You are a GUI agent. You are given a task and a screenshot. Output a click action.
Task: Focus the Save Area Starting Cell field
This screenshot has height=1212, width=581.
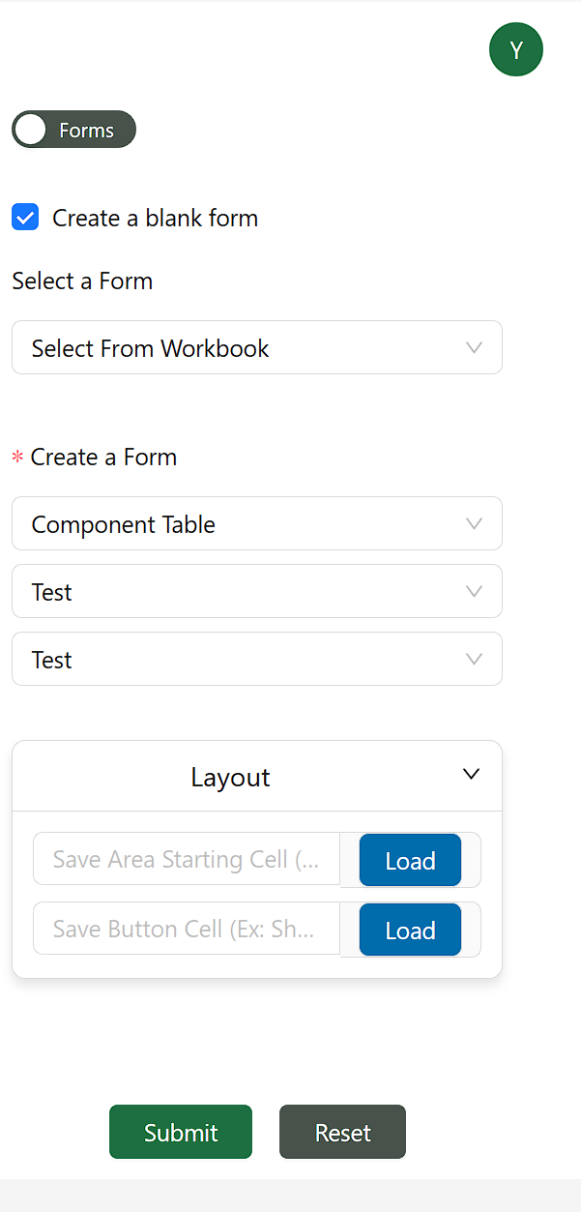(187, 859)
